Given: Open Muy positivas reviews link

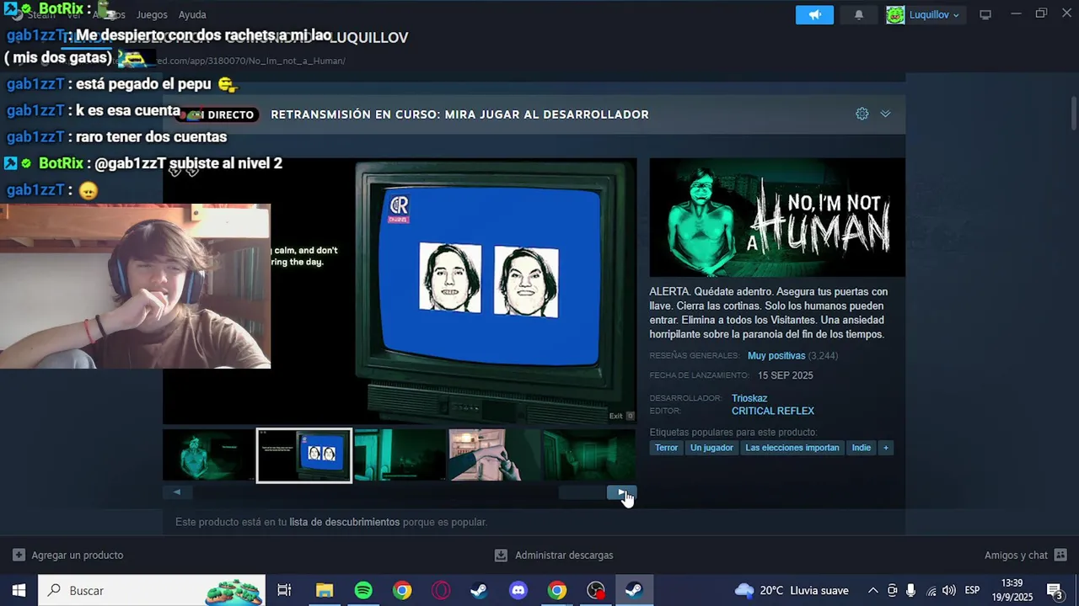Looking at the screenshot, I should pos(776,356).
